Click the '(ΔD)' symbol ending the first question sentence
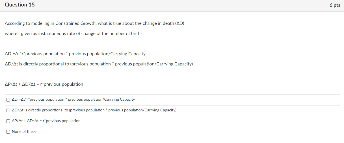The image size is (344, 143). tap(179, 23)
